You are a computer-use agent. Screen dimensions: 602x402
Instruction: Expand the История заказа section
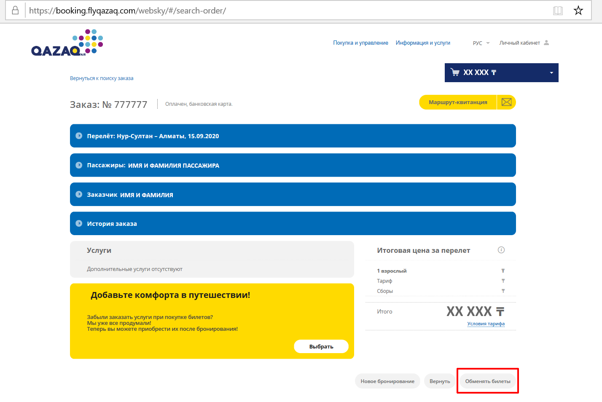coord(293,223)
